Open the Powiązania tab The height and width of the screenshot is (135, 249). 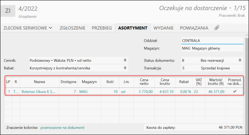[x=194, y=28]
